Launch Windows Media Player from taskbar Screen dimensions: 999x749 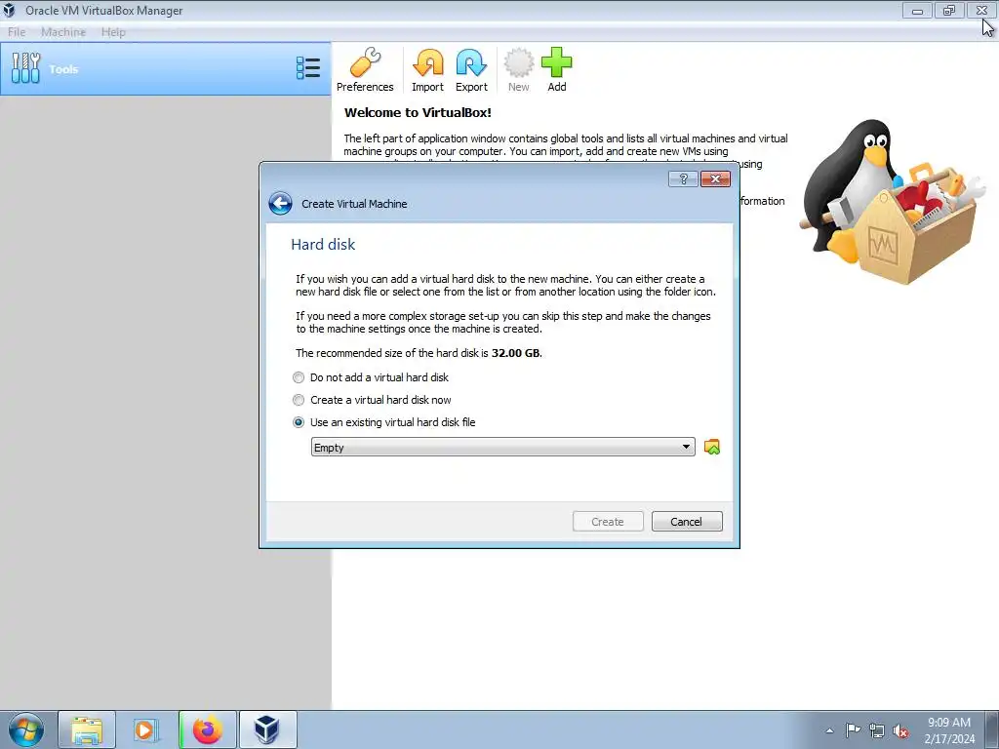144,729
